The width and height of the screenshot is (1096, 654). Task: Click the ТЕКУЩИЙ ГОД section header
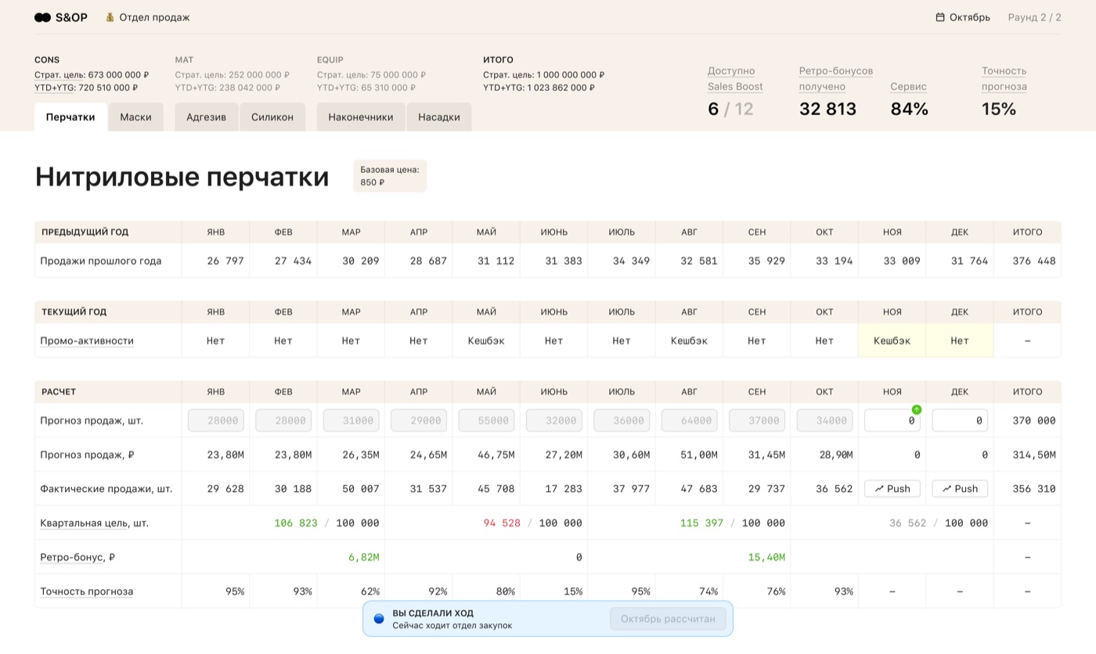point(74,312)
